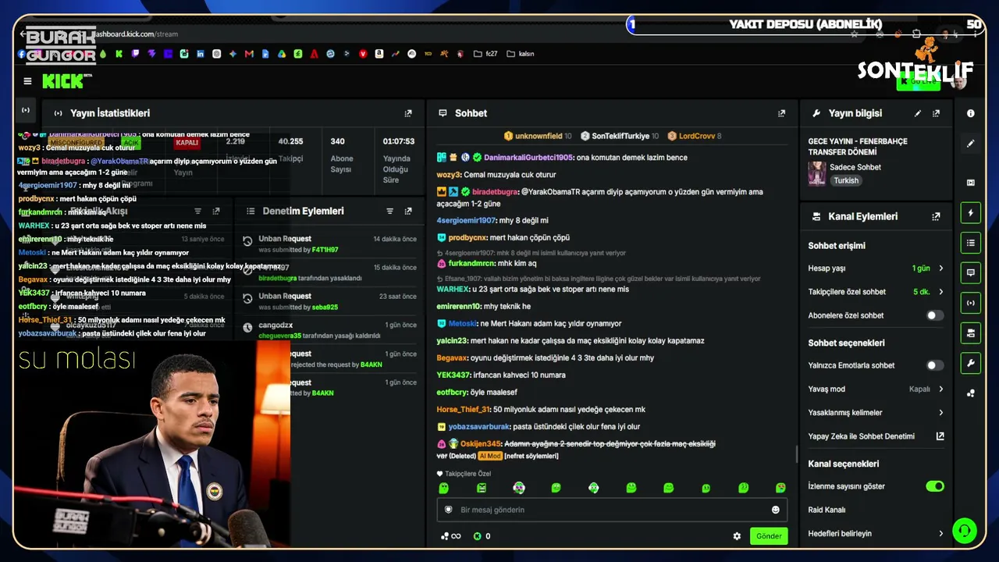
Task: Toggle Yalnızca Emotlarla sohbet switch
Action: point(934,365)
